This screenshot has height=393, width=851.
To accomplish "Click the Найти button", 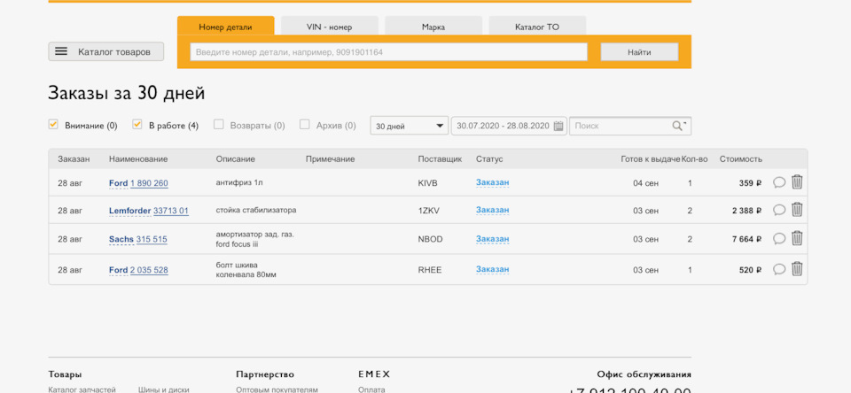I will pyautogui.click(x=639, y=52).
